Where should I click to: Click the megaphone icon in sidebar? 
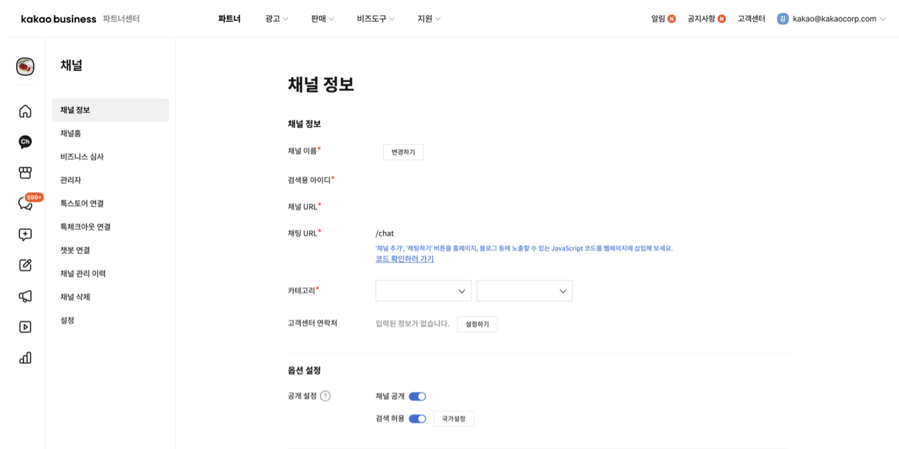(x=25, y=296)
